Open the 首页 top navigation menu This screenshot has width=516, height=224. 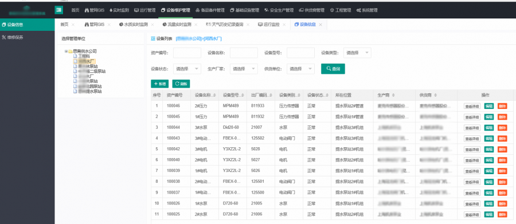click(x=75, y=10)
